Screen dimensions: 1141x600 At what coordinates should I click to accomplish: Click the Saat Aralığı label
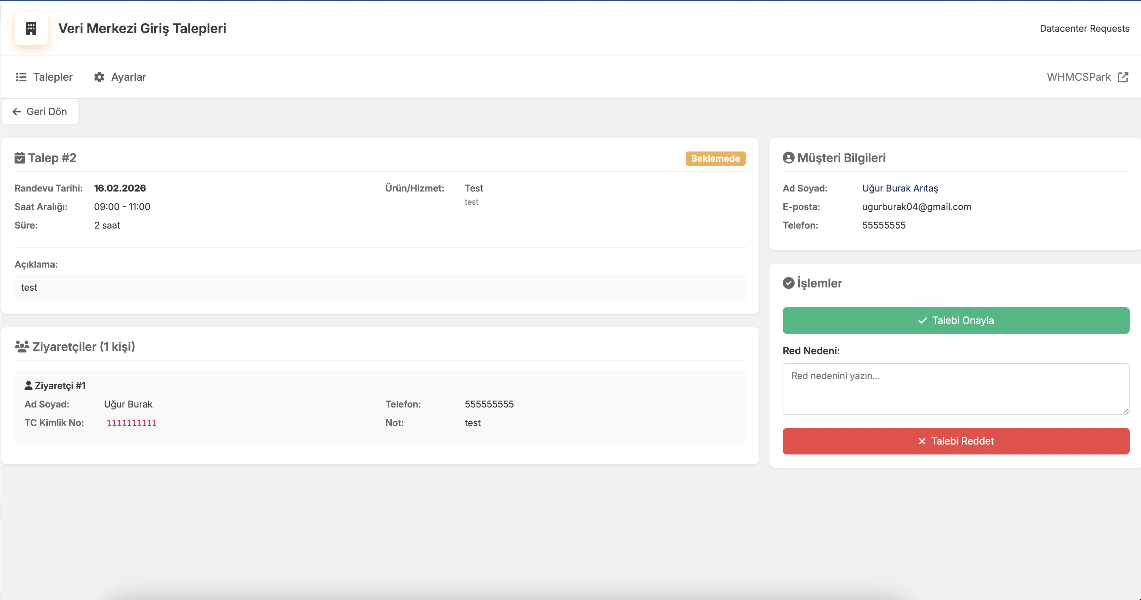pyautogui.click(x=41, y=207)
